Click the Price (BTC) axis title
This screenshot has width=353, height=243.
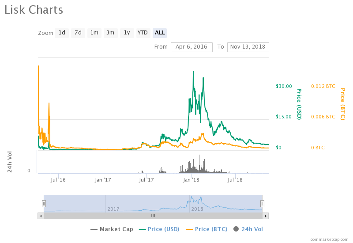tap(343, 104)
